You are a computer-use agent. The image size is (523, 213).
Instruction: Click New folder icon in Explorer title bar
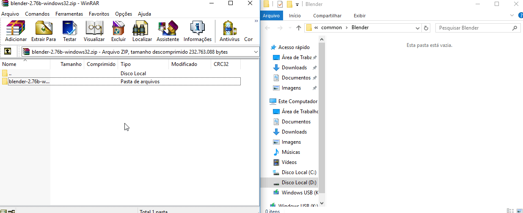click(x=290, y=4)
